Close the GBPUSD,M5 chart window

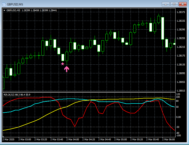(x=183, y=4)
